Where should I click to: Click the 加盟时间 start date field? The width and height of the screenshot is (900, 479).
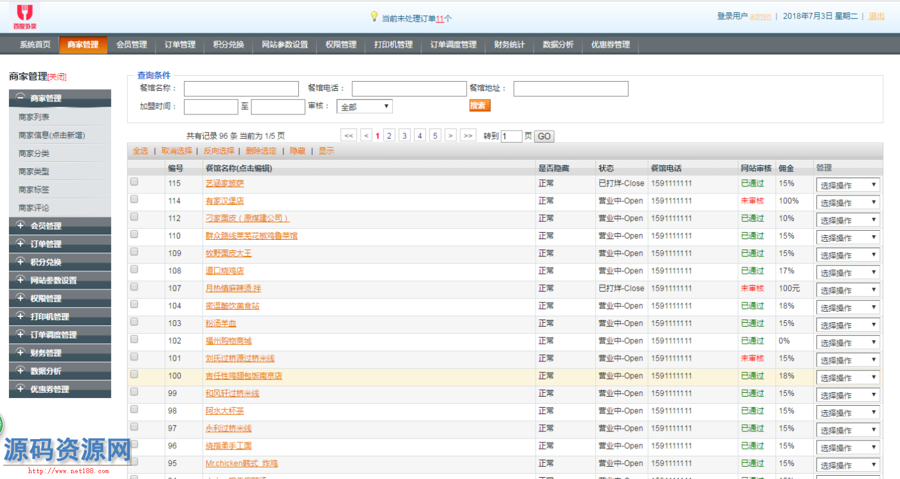211,107
